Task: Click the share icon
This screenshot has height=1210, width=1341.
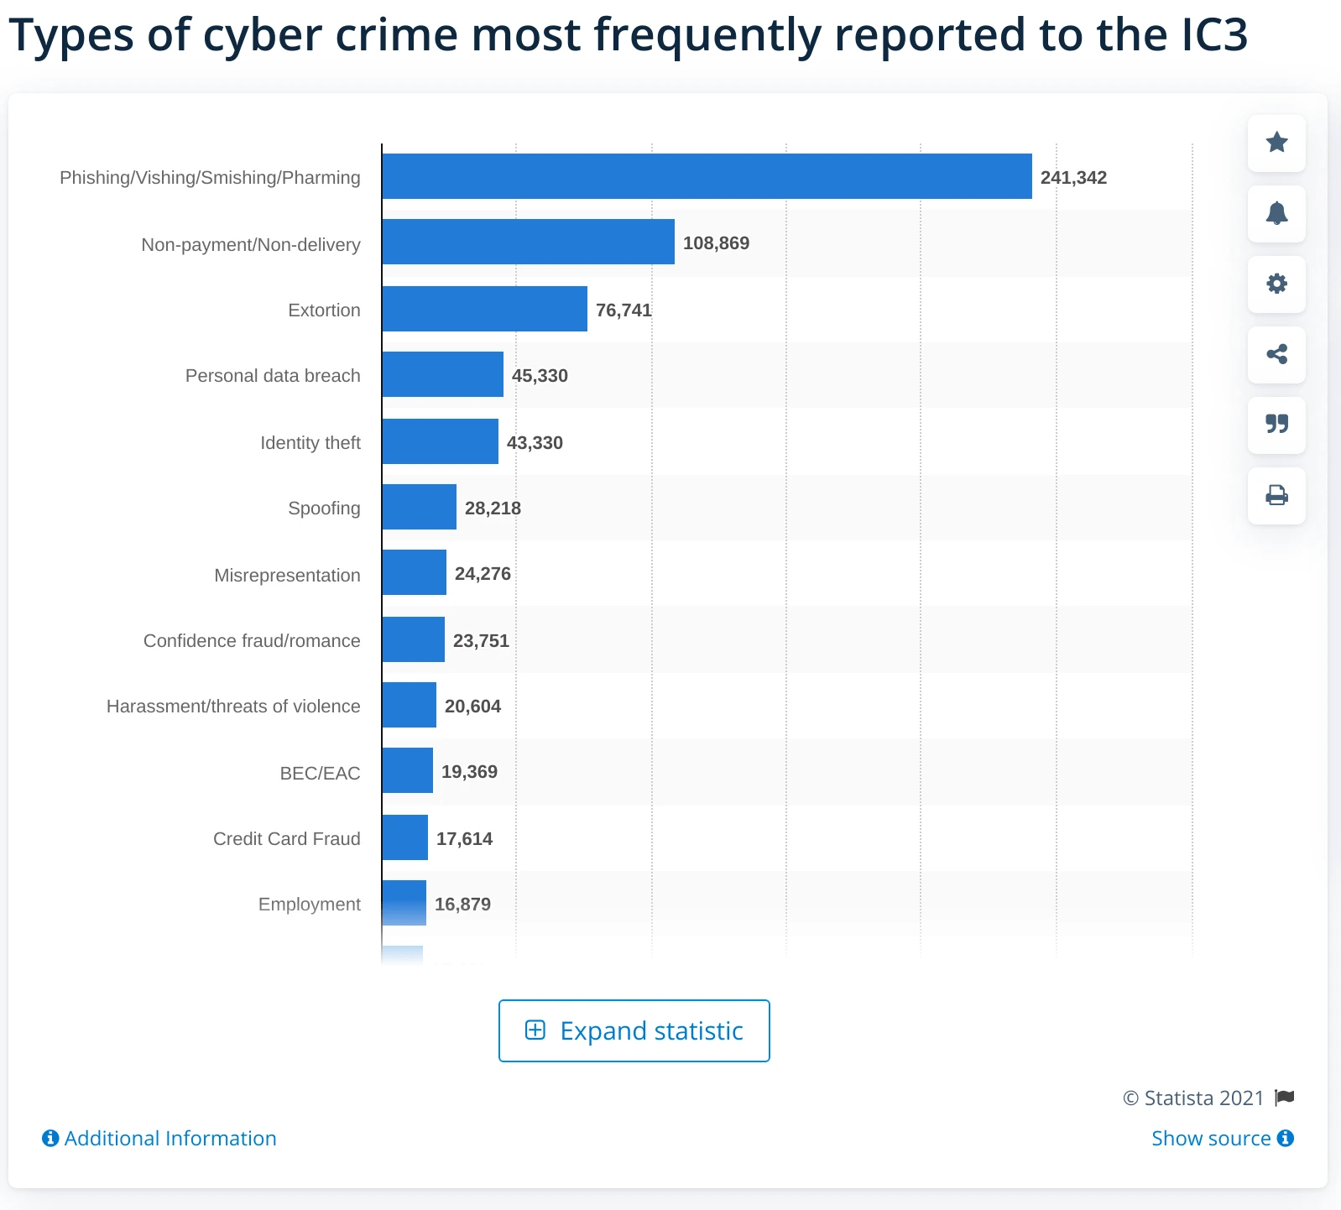Action: (1276, 354)
